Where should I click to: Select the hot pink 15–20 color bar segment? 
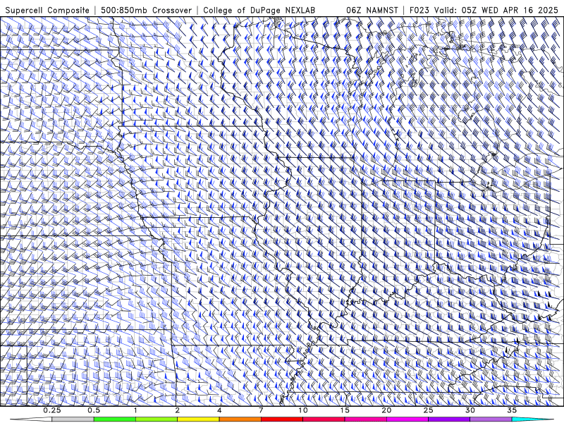pos(365,419)
